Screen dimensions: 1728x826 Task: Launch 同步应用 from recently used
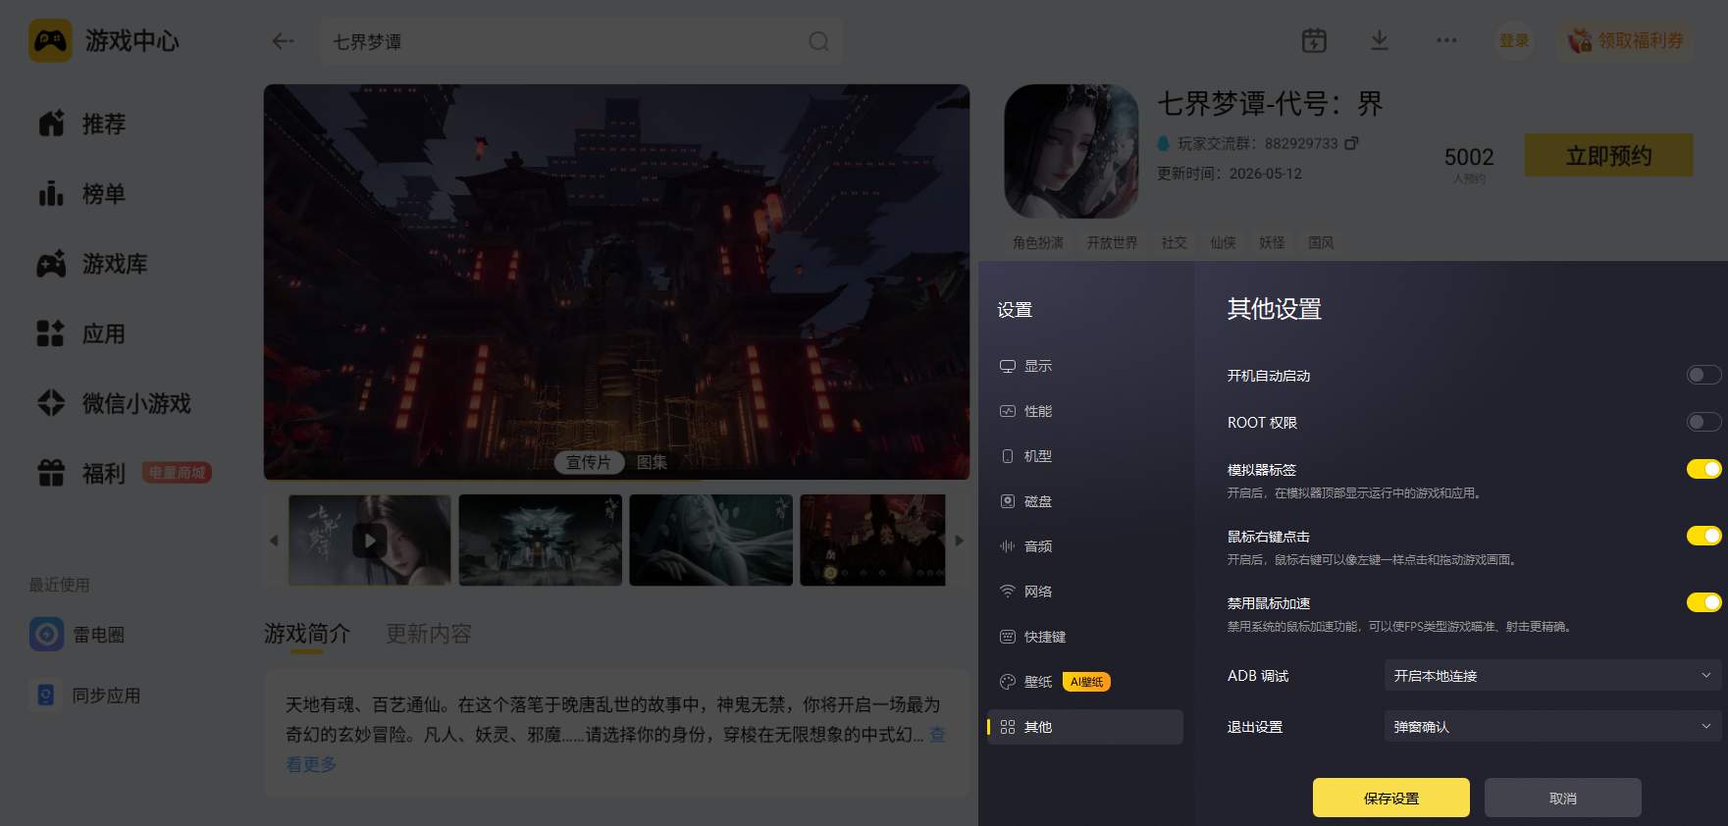86,696
